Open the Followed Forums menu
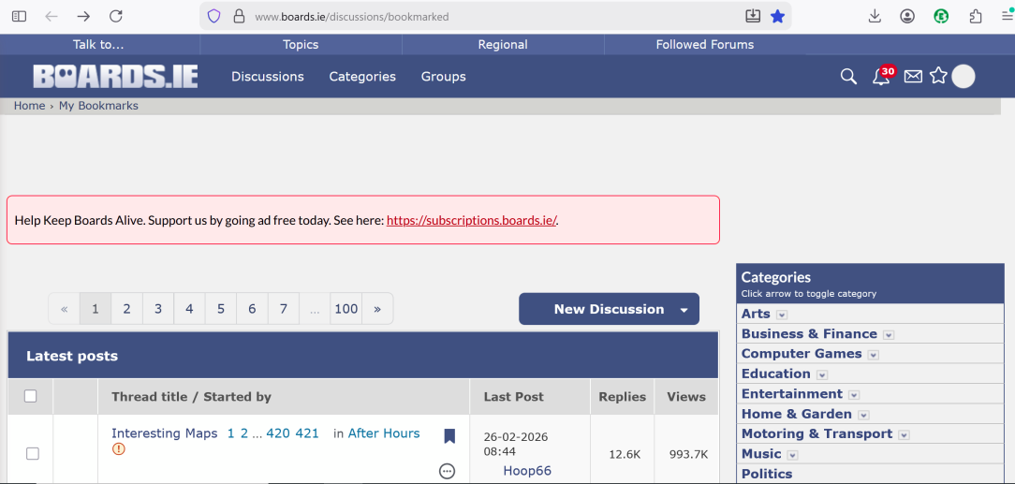This screenshot has width=1015, height=484. pos(705,45)
